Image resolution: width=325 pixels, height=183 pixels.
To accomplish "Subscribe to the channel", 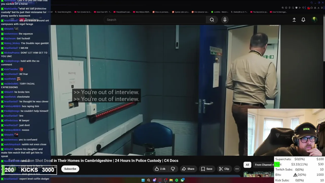I will pyautogui.click(x=70, y=169).
